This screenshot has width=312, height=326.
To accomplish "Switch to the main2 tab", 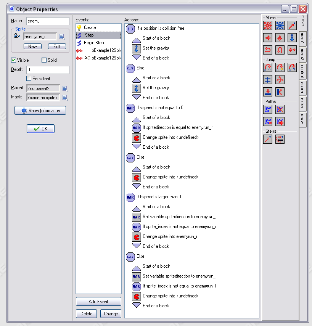I will (302, 55).
